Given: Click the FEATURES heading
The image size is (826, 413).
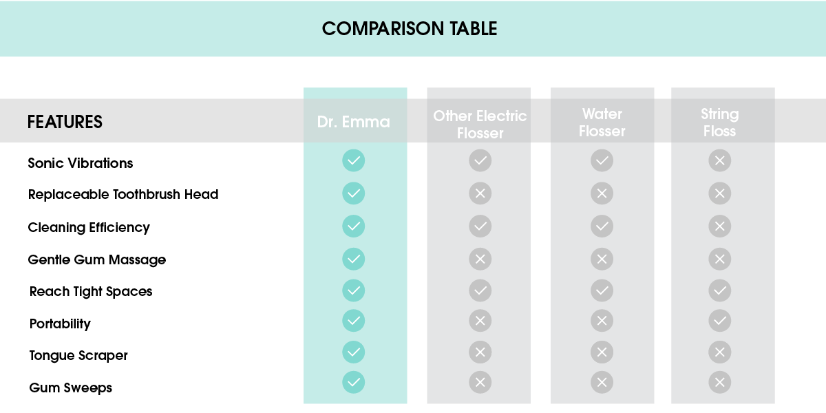Looking at the screenshot, I should (x=65, y=123).
